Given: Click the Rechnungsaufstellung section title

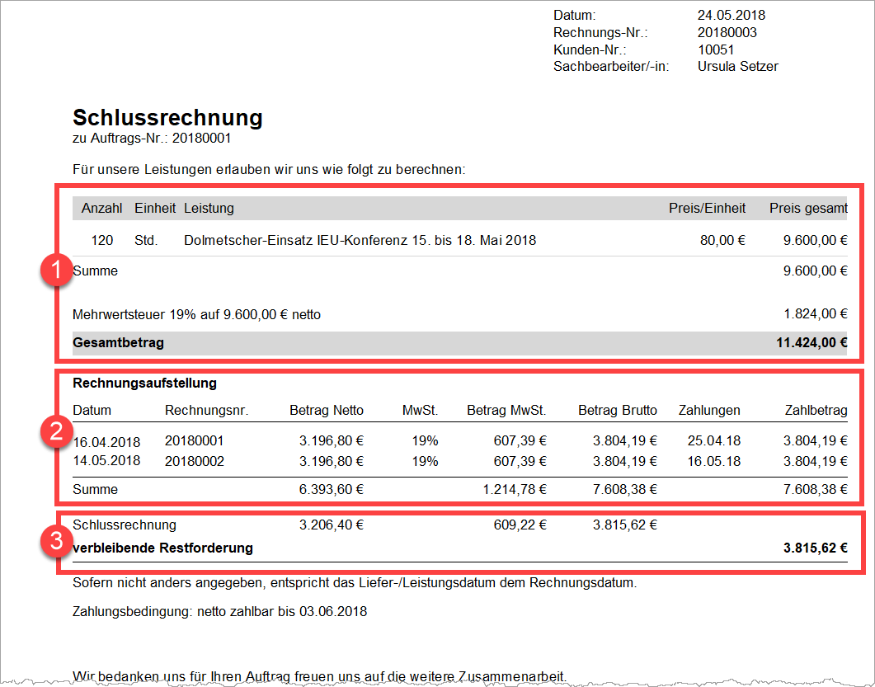Looking at the screenshot, I should click(144, 383).
